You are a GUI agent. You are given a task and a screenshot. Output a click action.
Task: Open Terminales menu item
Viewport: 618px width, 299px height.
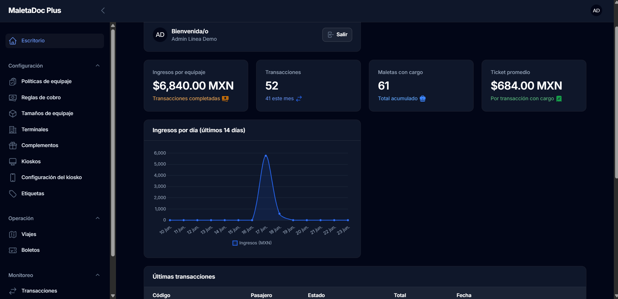click(55, 130)
